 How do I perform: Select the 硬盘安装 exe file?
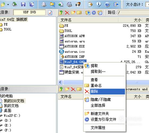tap(71, 72)
